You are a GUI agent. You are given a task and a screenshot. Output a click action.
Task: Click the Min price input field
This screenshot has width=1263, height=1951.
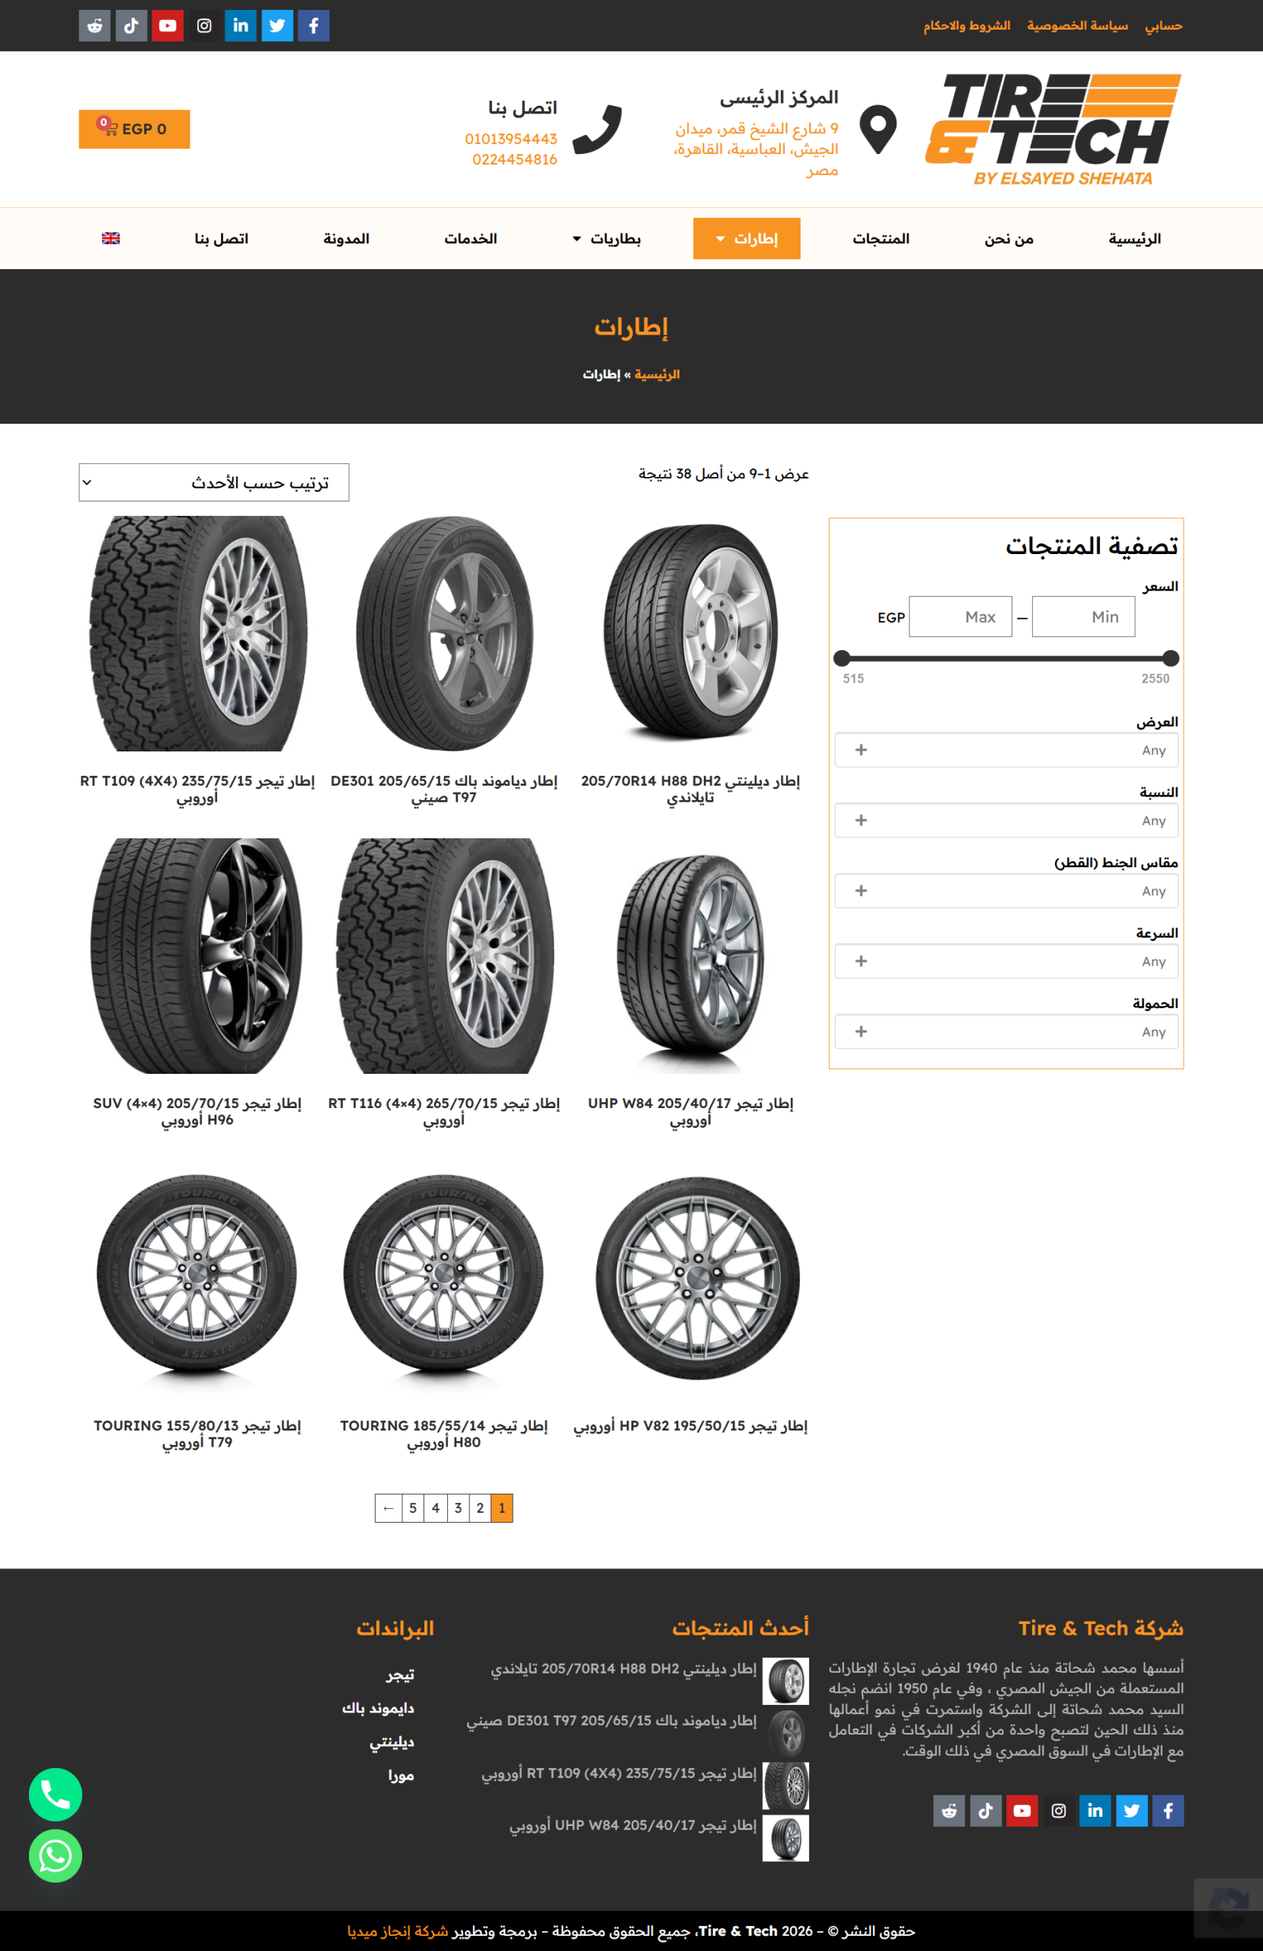(x=1083, y=617)
